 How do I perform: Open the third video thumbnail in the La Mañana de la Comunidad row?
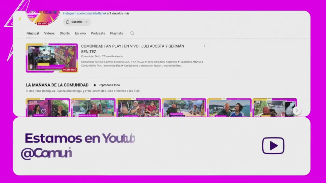tap(139, 108)
